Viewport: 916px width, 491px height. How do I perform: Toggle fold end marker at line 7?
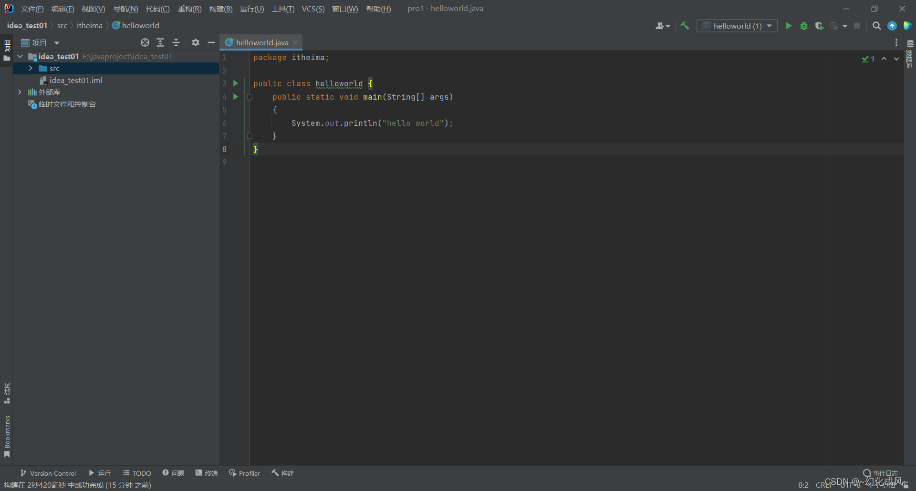tap(250, 136)
